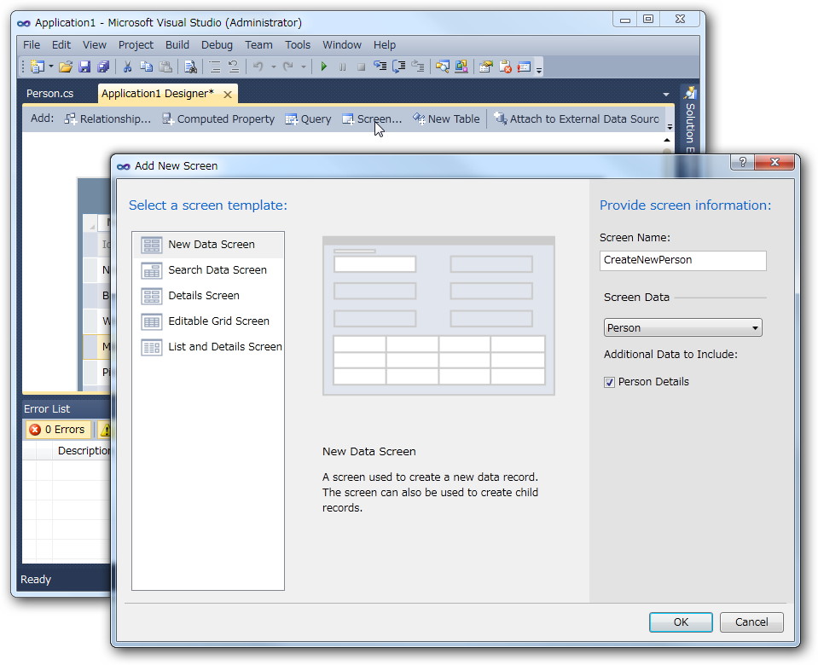
Task: Open the Redo history dropdown arrow
Action: pyautogui.click(x=303, y=66)
